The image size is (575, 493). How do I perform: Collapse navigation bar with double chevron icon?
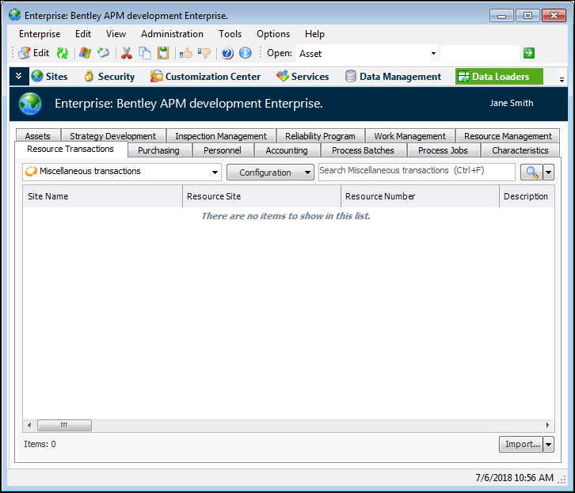(19, 76)
